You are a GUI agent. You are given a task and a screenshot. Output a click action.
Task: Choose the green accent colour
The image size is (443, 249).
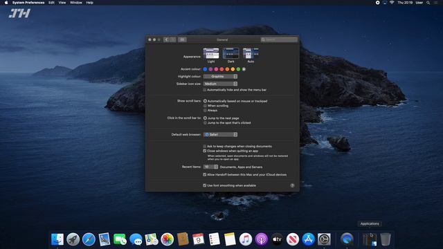(238, 69)
